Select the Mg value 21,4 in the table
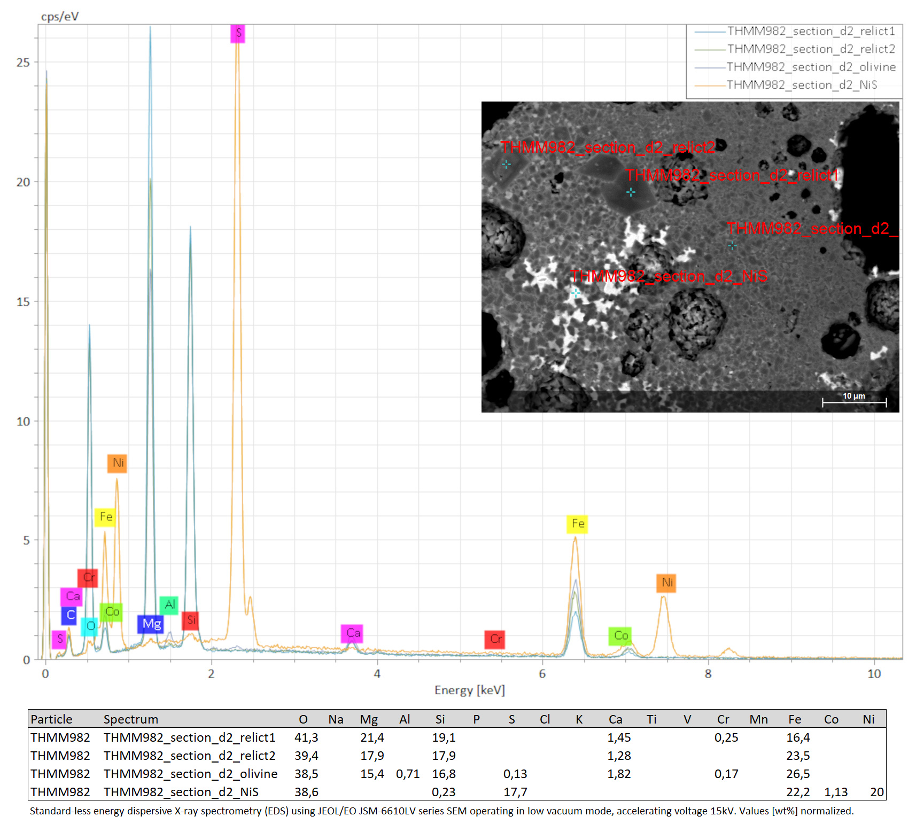Screen dimensions: 916x824 (x=372, y=737)
